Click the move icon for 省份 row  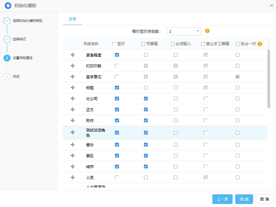[x=73, y=144]
